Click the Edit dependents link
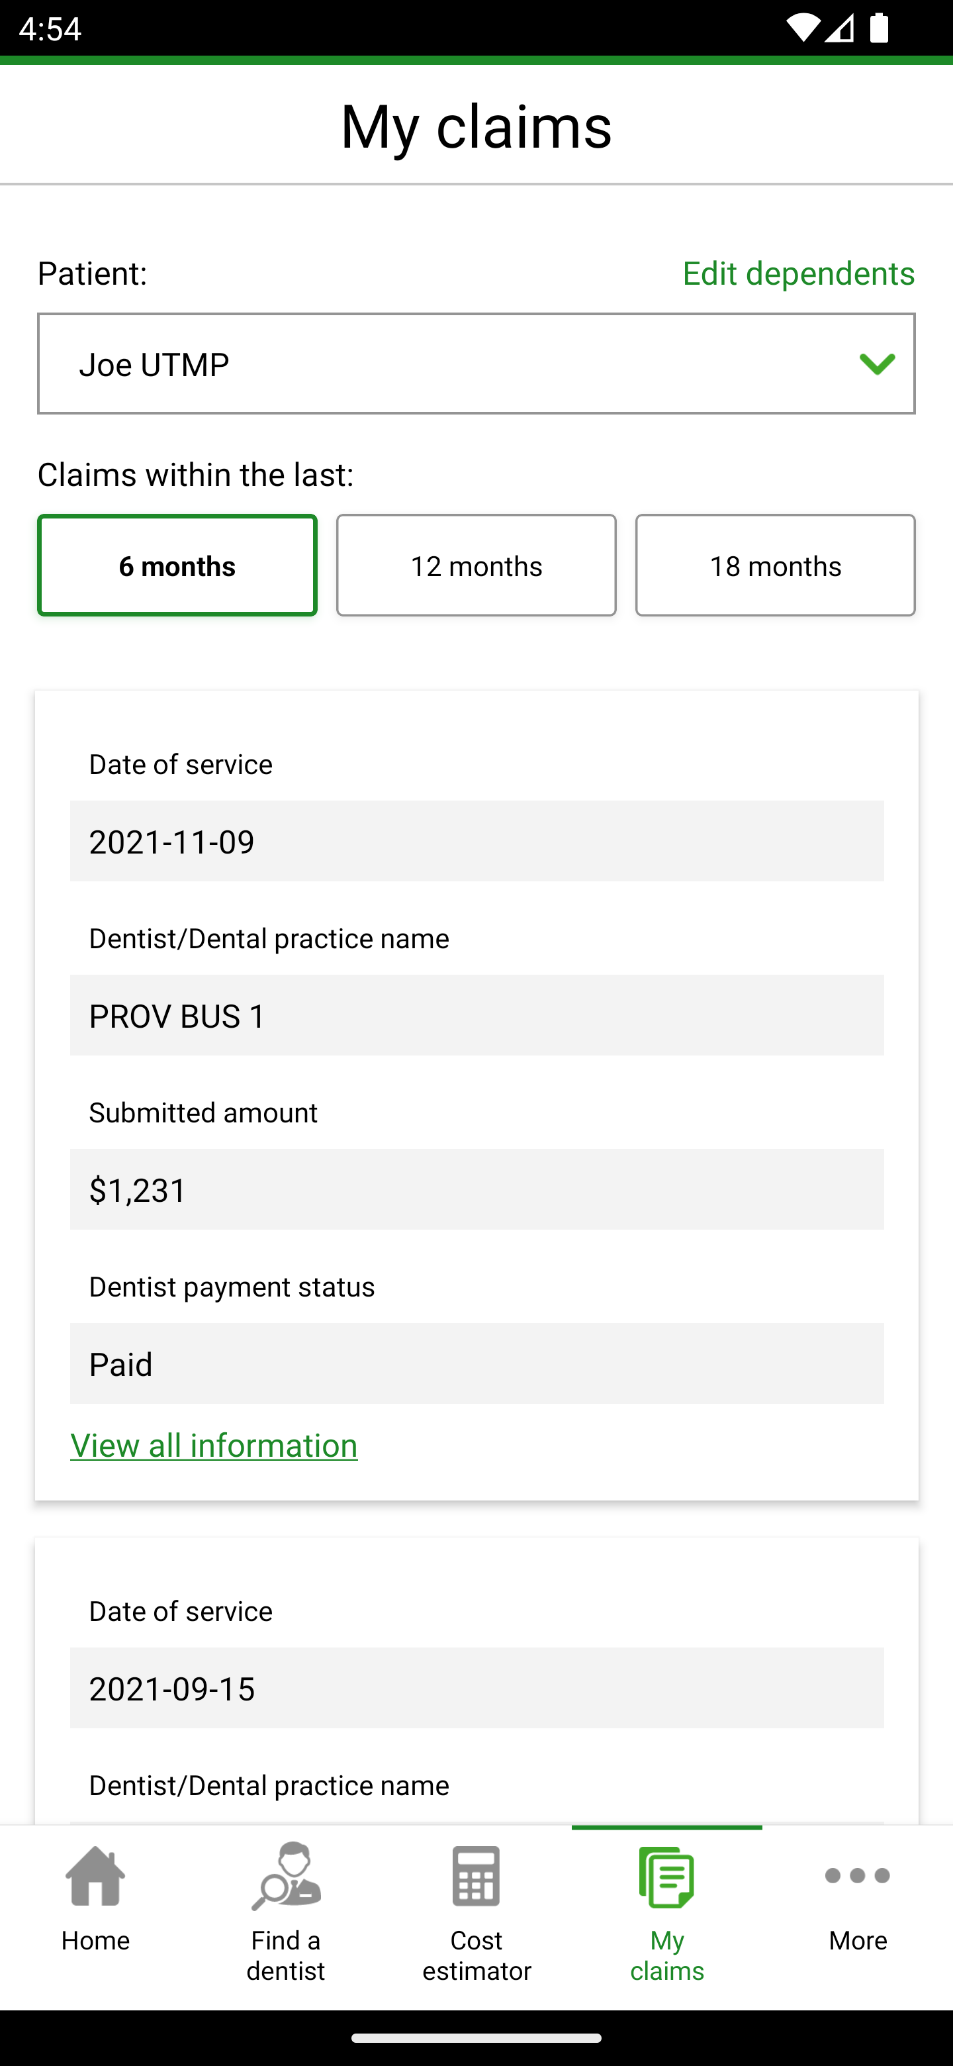This screenshot has height=2066, width=953. point(798,273)
